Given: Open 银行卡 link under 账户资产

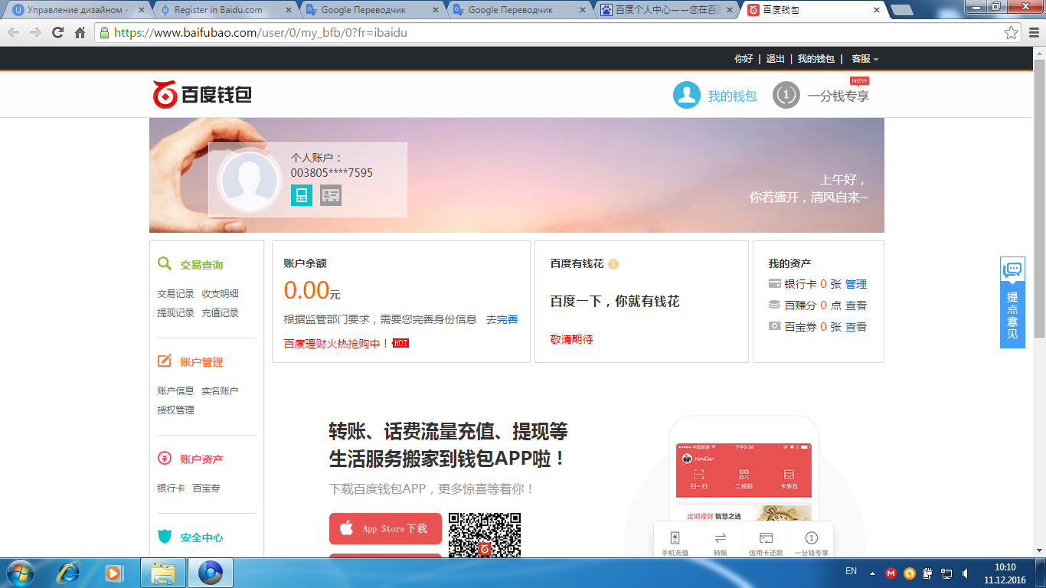Looking at the screenshot, I should coord(171,488).
